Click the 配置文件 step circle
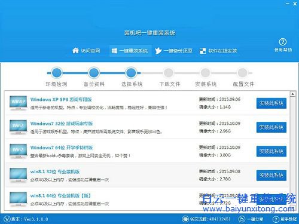The width and height of the screenshot is (299, 224). tap(243, 73)
